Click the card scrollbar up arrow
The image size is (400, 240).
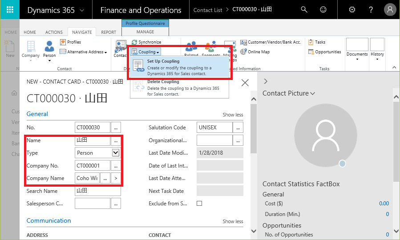(x=254, y=99)
